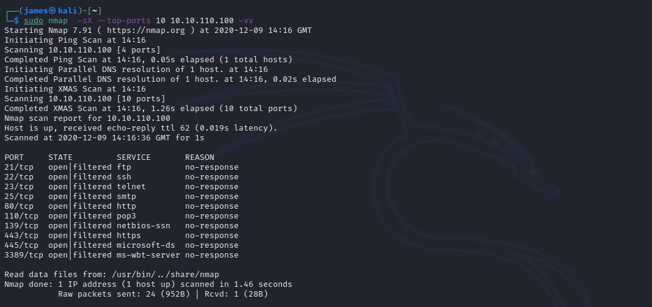The image size is (652, 307).
Task: Click 'open|filtered' state in the 445/tcp row
Action: 80,245
